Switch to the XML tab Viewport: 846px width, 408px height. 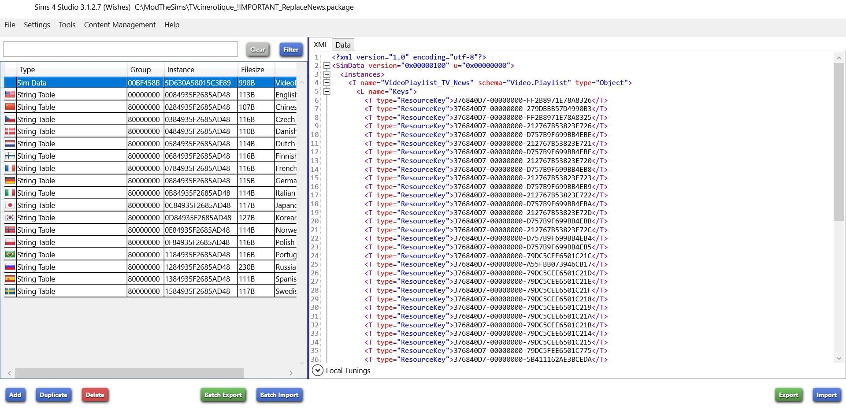tap(321, 45)
